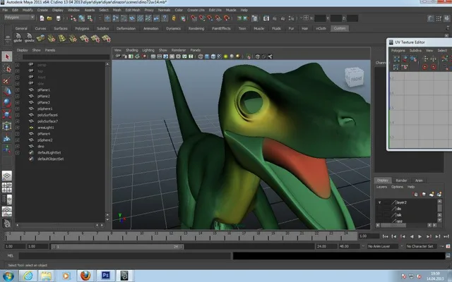Choose the Paint Selection tool
Screen dimensions: 452x282
[7, 80]
